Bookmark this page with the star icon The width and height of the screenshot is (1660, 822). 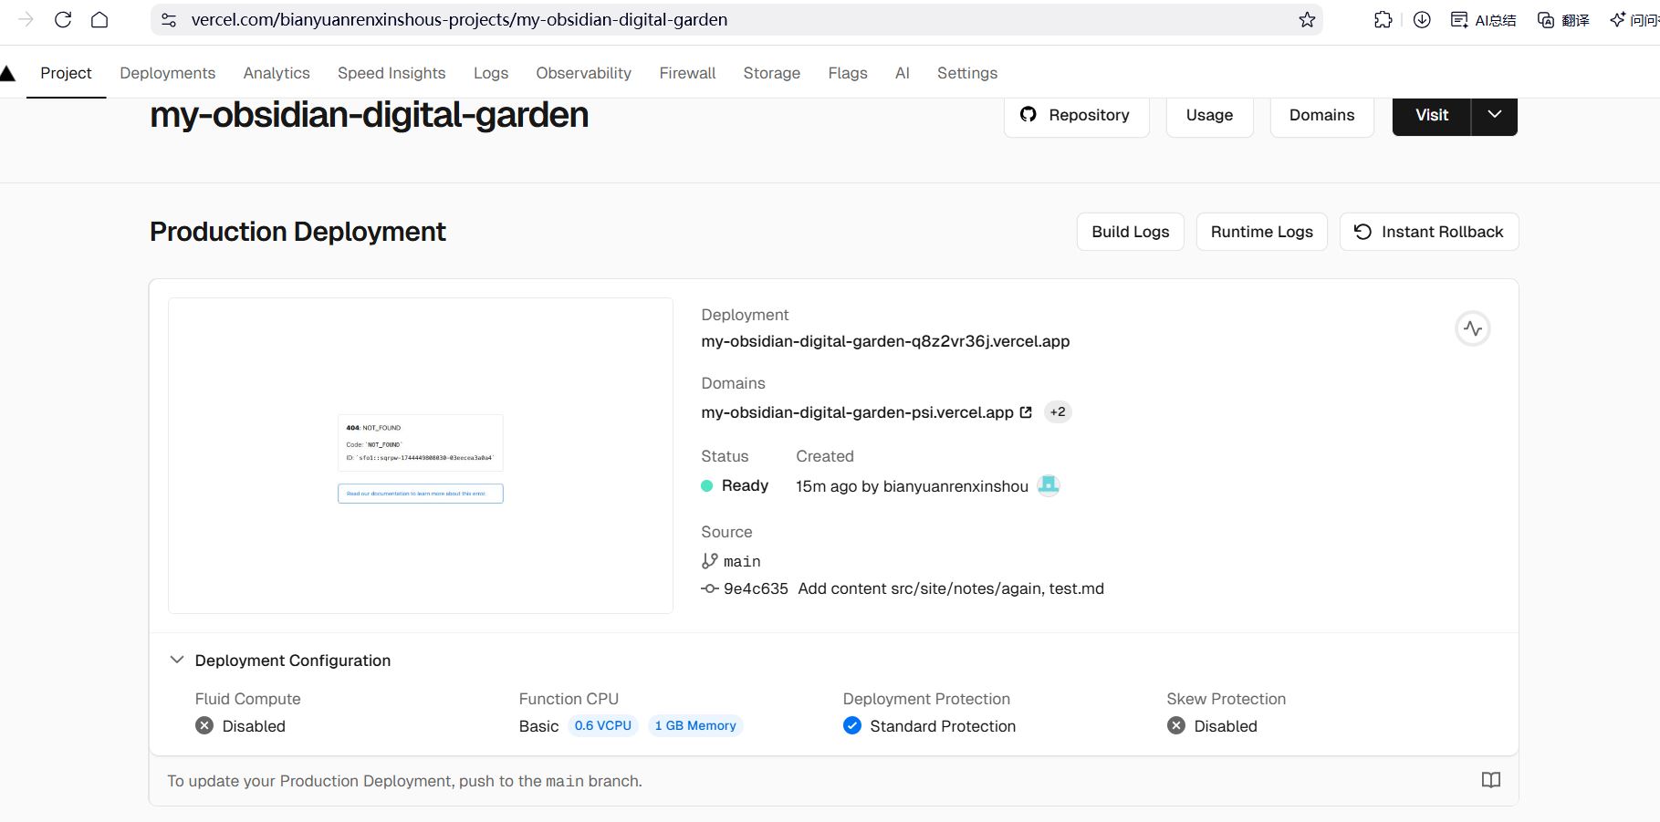click(1307, 19)
